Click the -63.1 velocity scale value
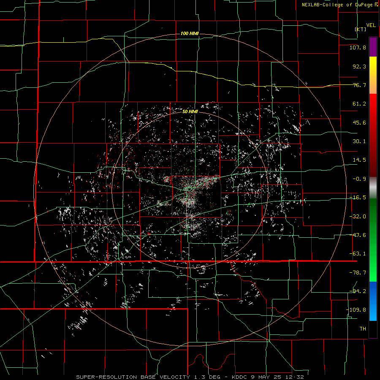This screenshot has width=380, height=380. pyautogui.click(x=358, y=254)
